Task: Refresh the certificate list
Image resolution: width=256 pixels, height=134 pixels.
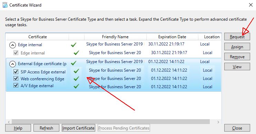Action: [46, 128]
